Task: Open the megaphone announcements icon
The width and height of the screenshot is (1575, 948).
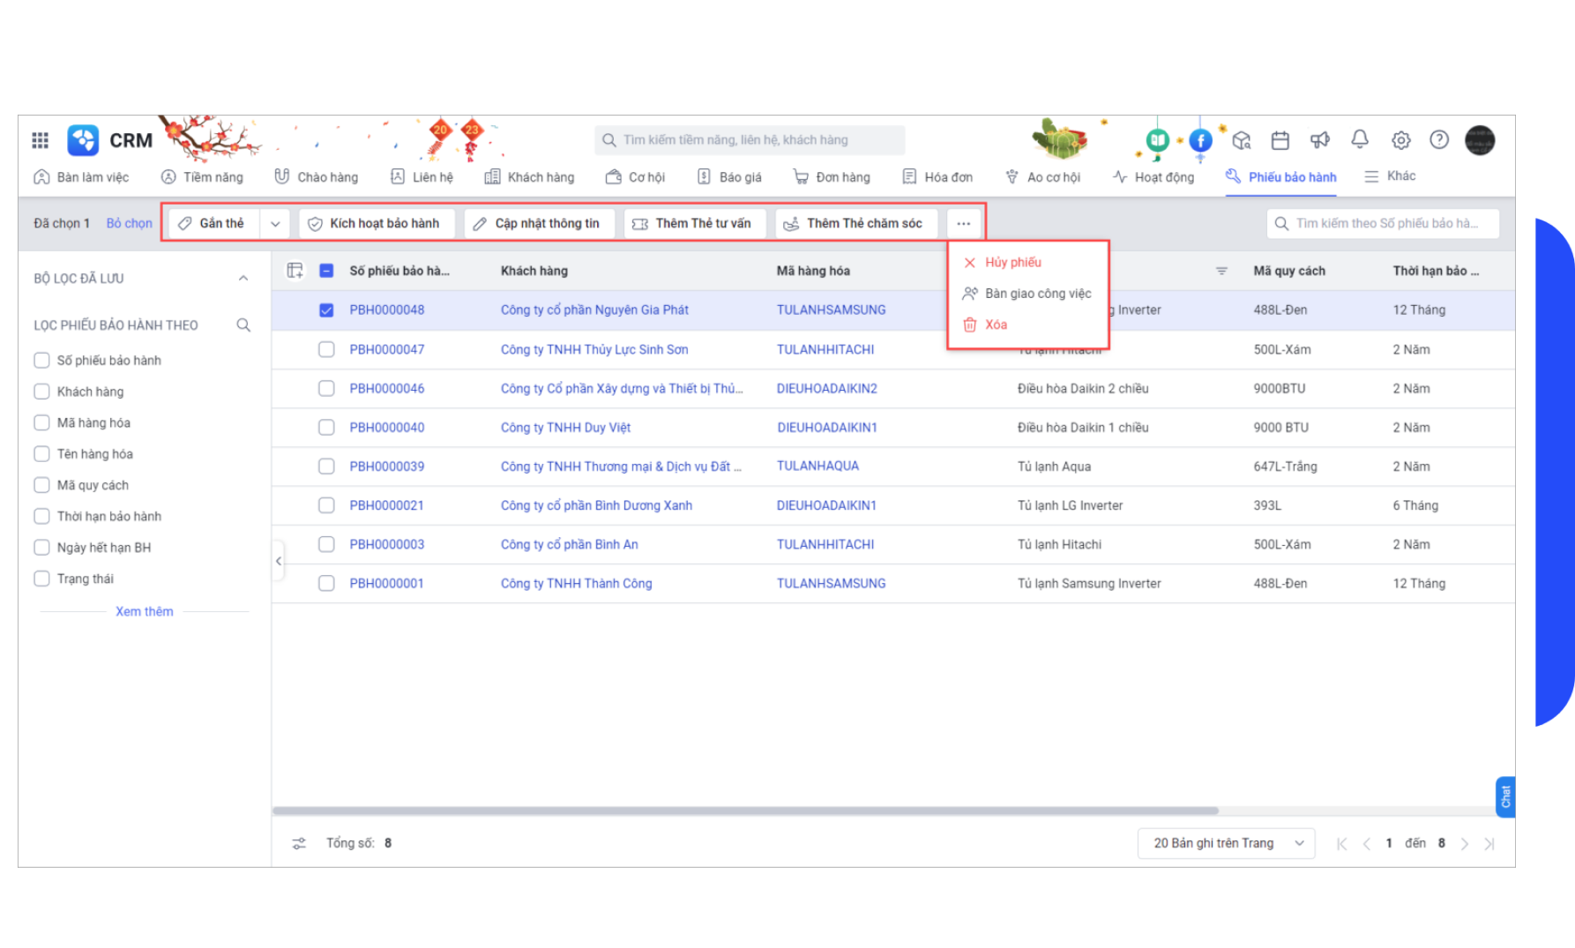Action: point(1320,140)
